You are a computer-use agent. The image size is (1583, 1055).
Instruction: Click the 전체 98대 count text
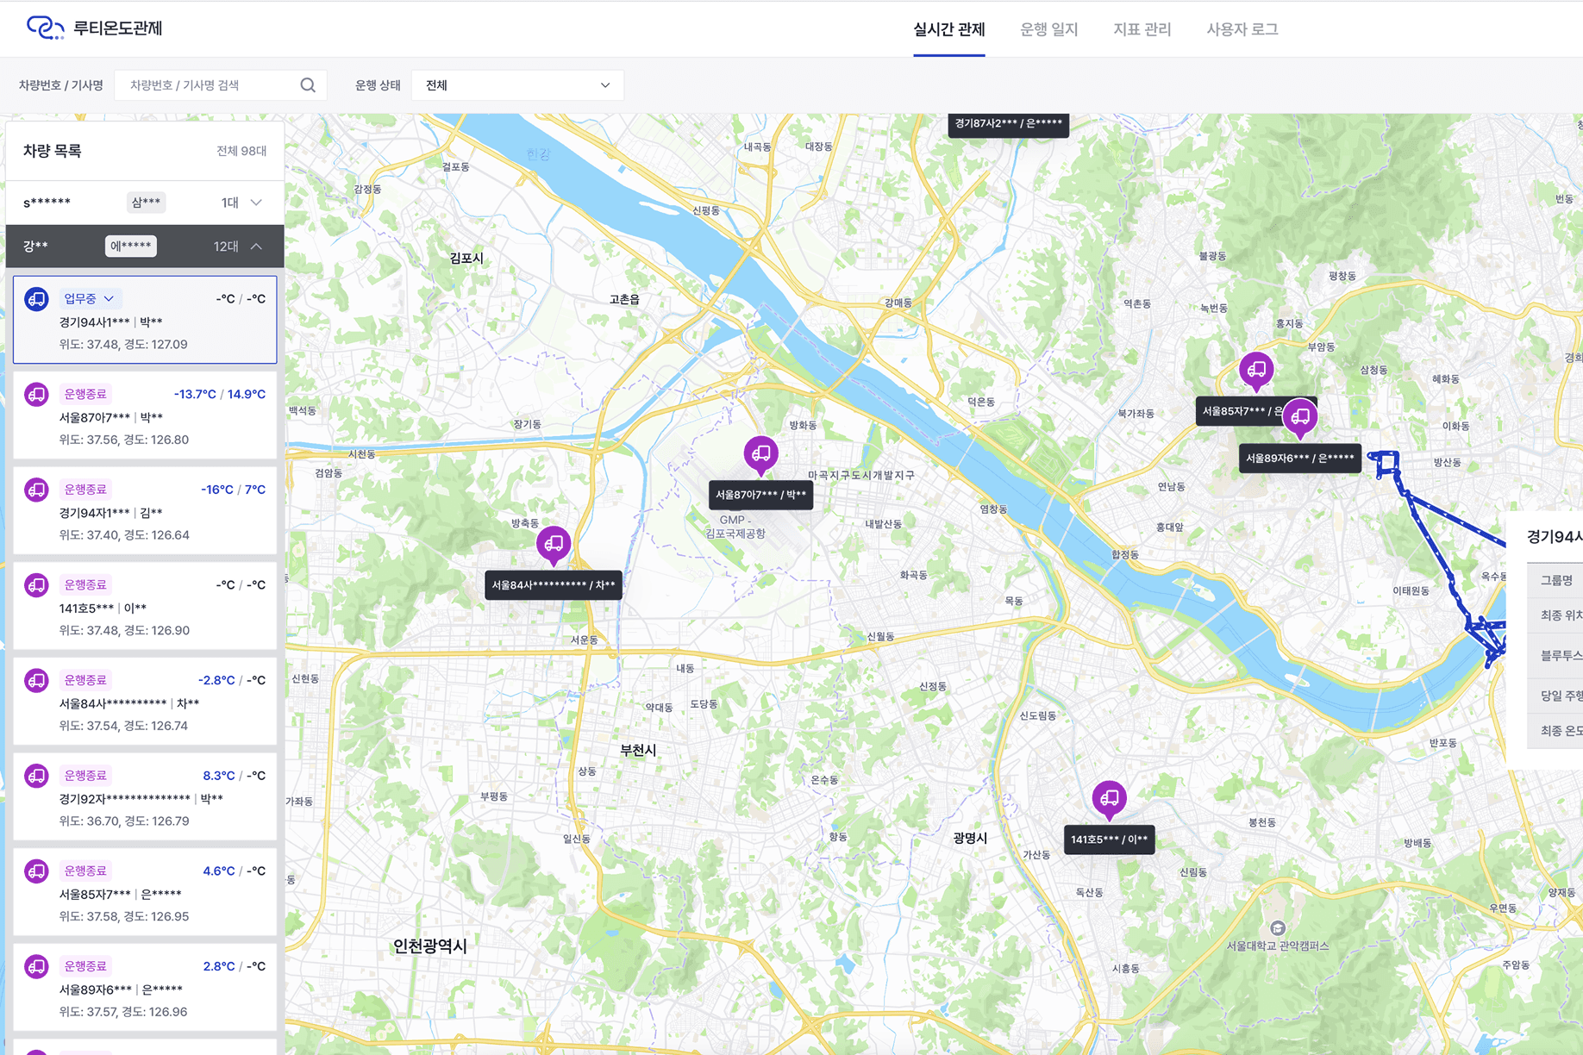241,151
